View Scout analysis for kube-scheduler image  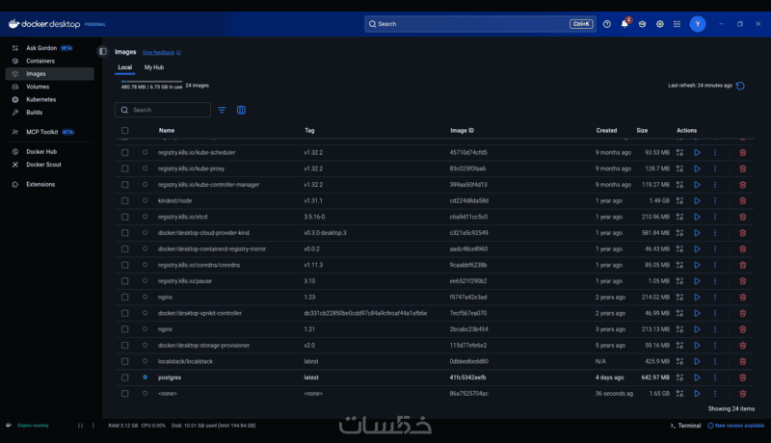click(679, 153)
